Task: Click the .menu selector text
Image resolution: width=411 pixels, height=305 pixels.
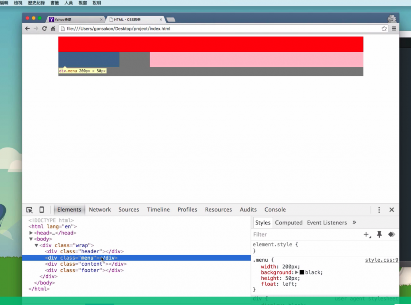Action: pos(260,260)
